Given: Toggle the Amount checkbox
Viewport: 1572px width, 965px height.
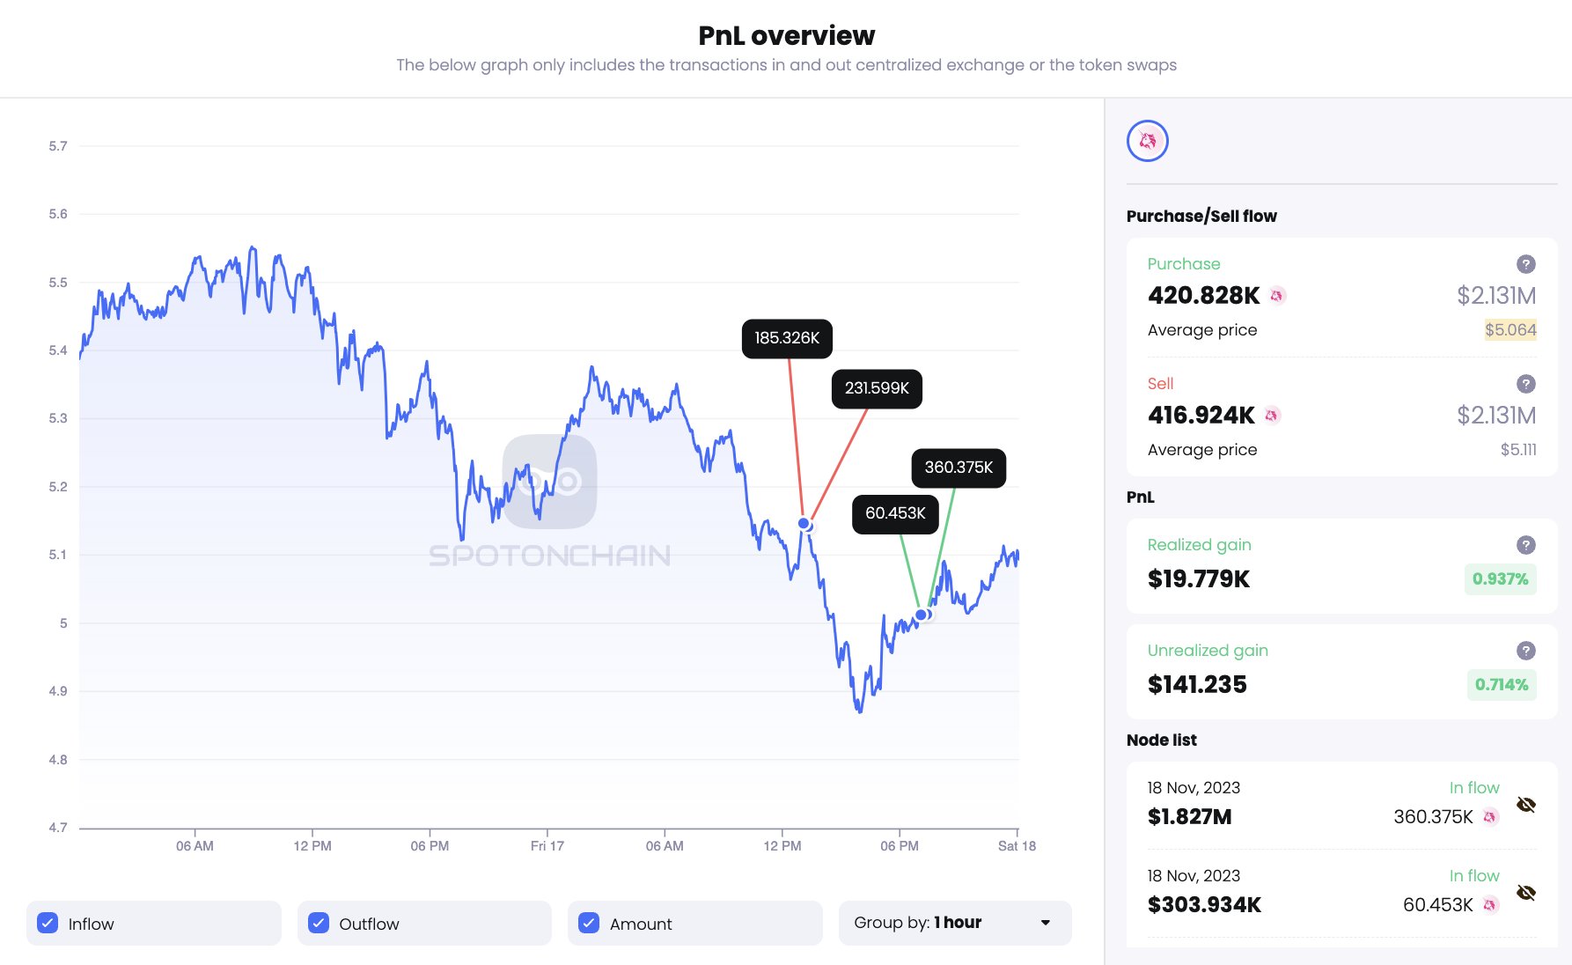Looking at the screenshot, I should (589, 924).
